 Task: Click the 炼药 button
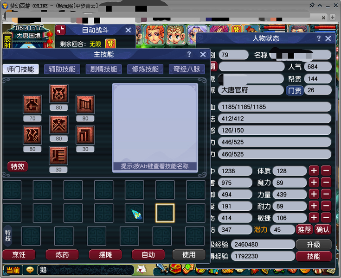[62, 254]
